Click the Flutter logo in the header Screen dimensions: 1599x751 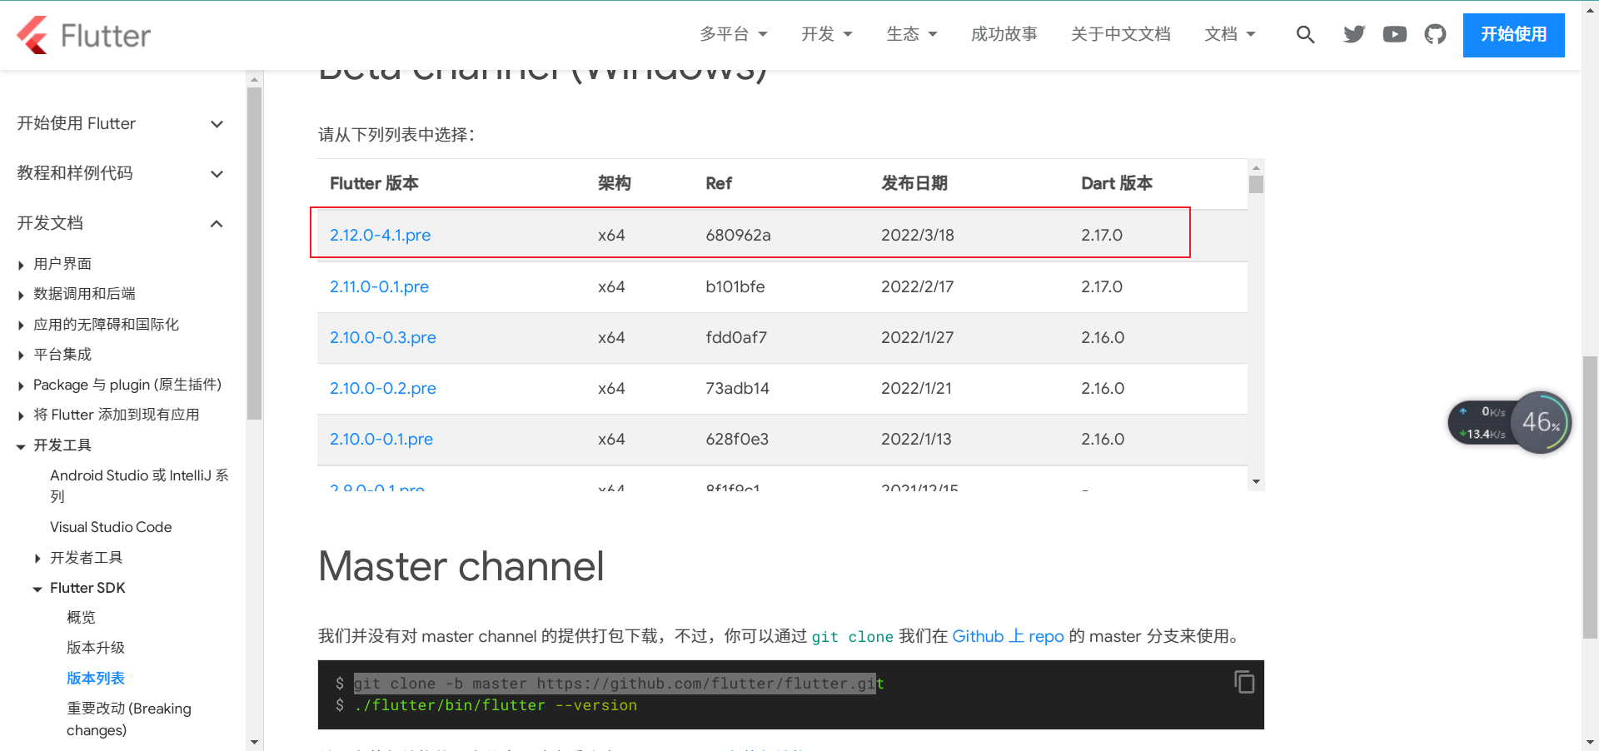[x=83, y=35]
